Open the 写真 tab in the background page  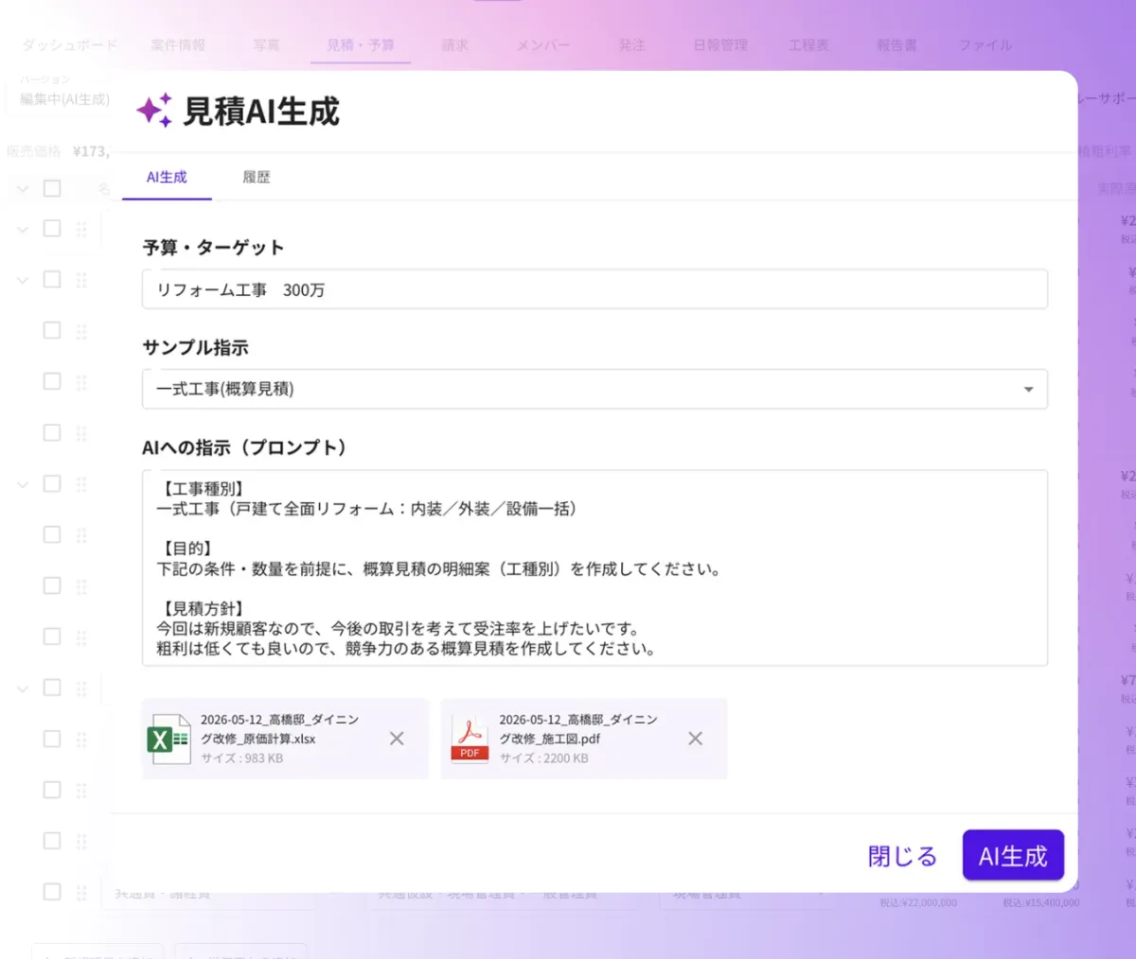coord(267,44)
